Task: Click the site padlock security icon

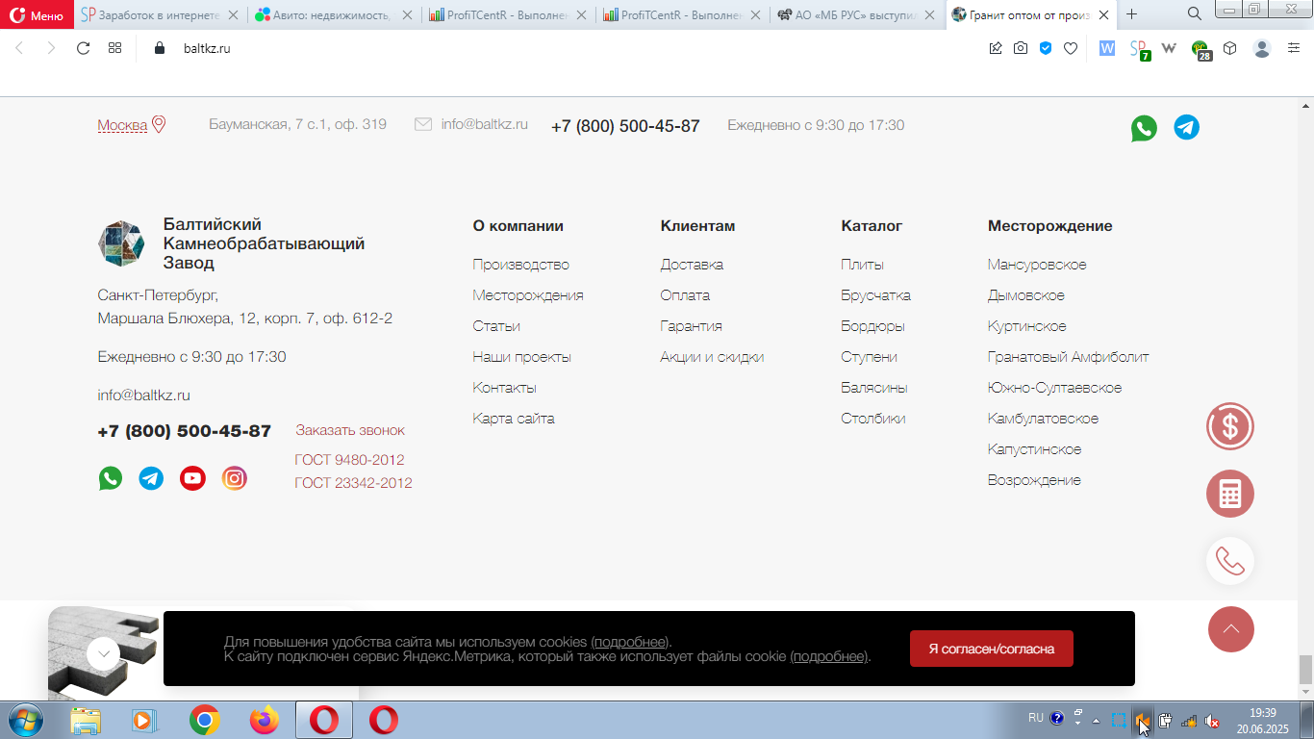Action: click(x=160, y=48)
